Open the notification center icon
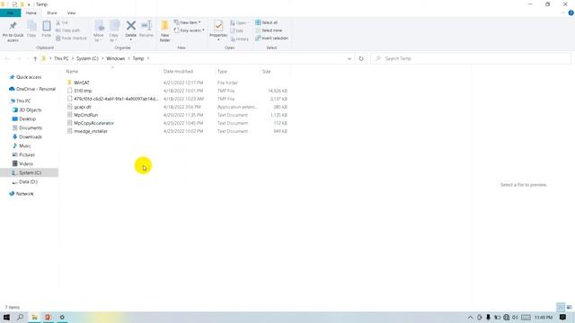 coord(562,317)
